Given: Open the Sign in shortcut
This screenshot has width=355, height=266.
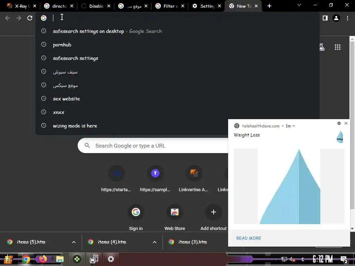Looking at the screenshot, I should [136, 218].
